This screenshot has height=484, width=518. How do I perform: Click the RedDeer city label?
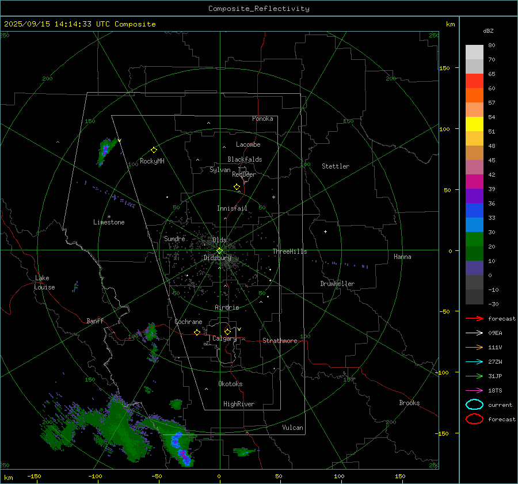click(244, 174)
